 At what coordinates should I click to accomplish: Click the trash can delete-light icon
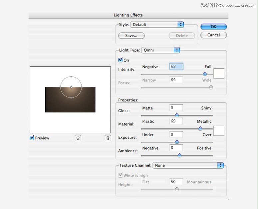[108, 138]
